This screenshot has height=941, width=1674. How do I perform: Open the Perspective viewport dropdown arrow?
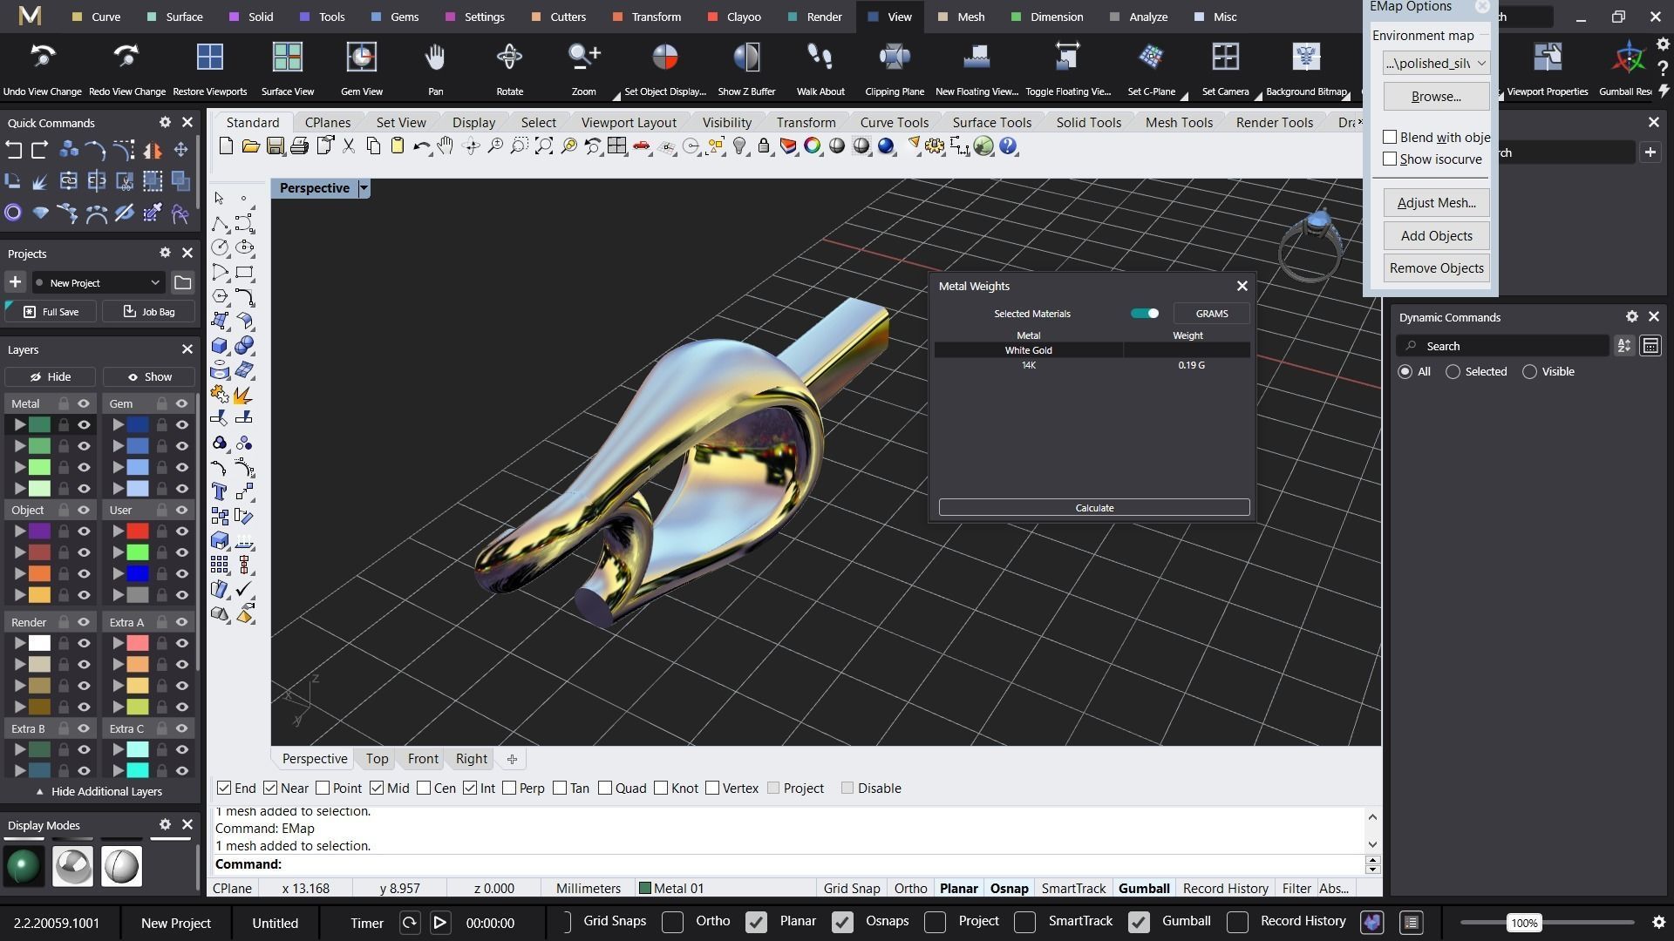click(x=364, y=188)
